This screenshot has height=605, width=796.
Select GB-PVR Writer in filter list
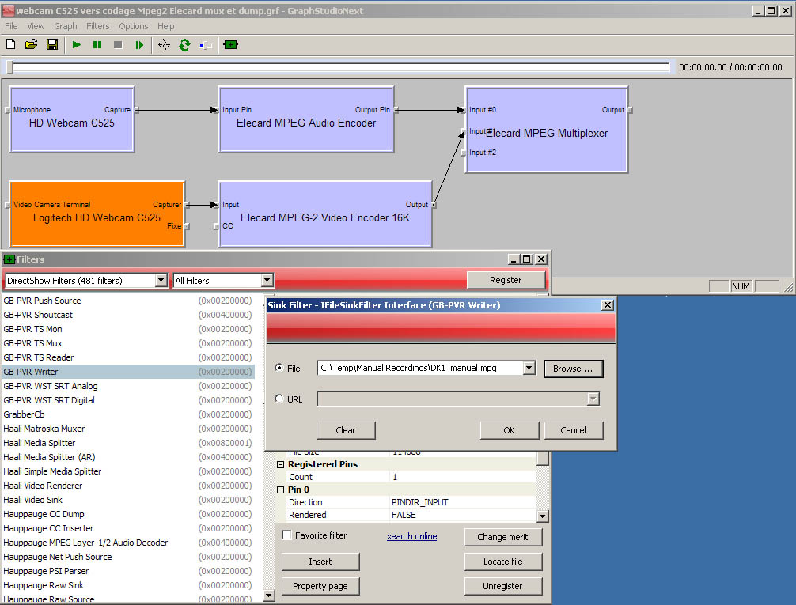128,372
